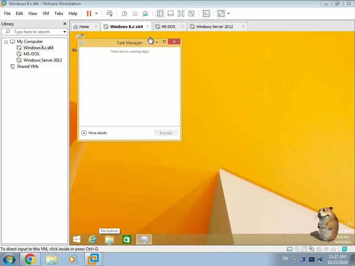Viewport: 355px width, 266px height.
Task: Open the Edit menu
Action: click(x=19, y=14)
